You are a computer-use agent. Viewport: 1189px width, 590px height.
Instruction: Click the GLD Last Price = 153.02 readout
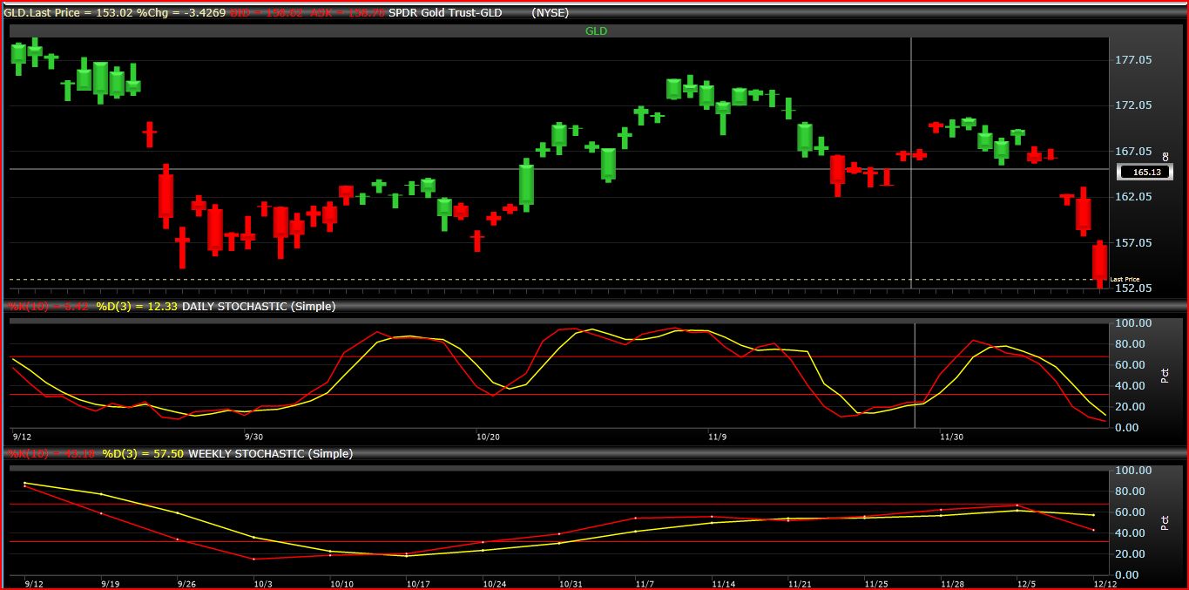68,13
